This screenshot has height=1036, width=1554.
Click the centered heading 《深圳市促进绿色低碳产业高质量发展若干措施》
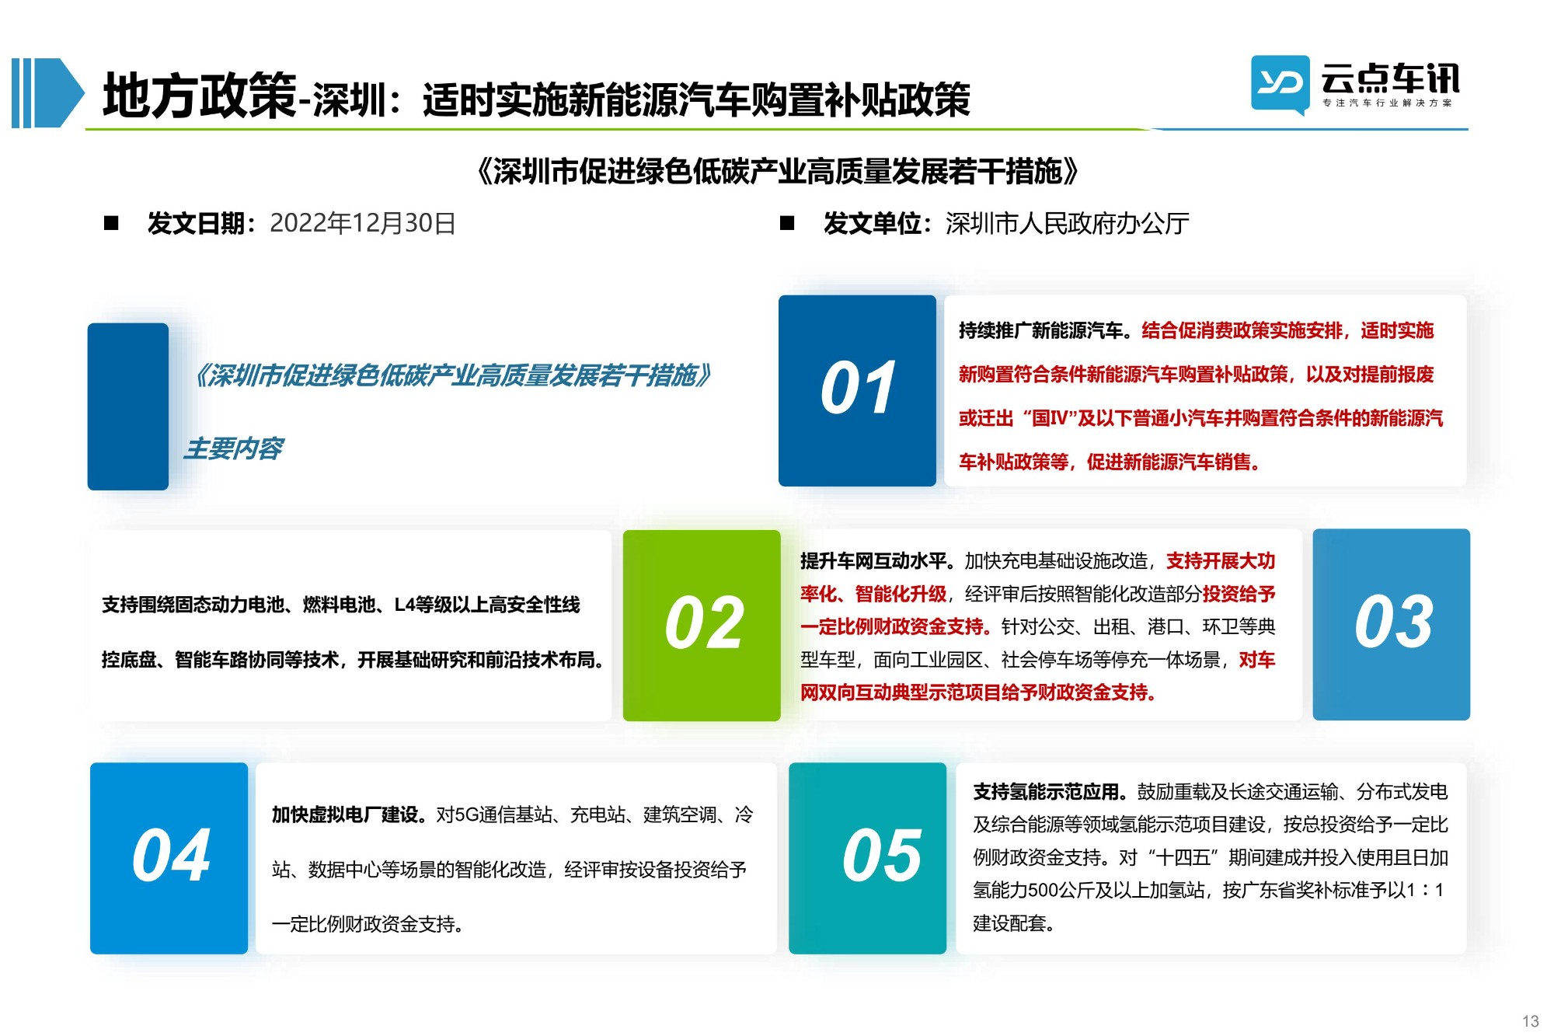pyautogui.click(x=777, y=171)
